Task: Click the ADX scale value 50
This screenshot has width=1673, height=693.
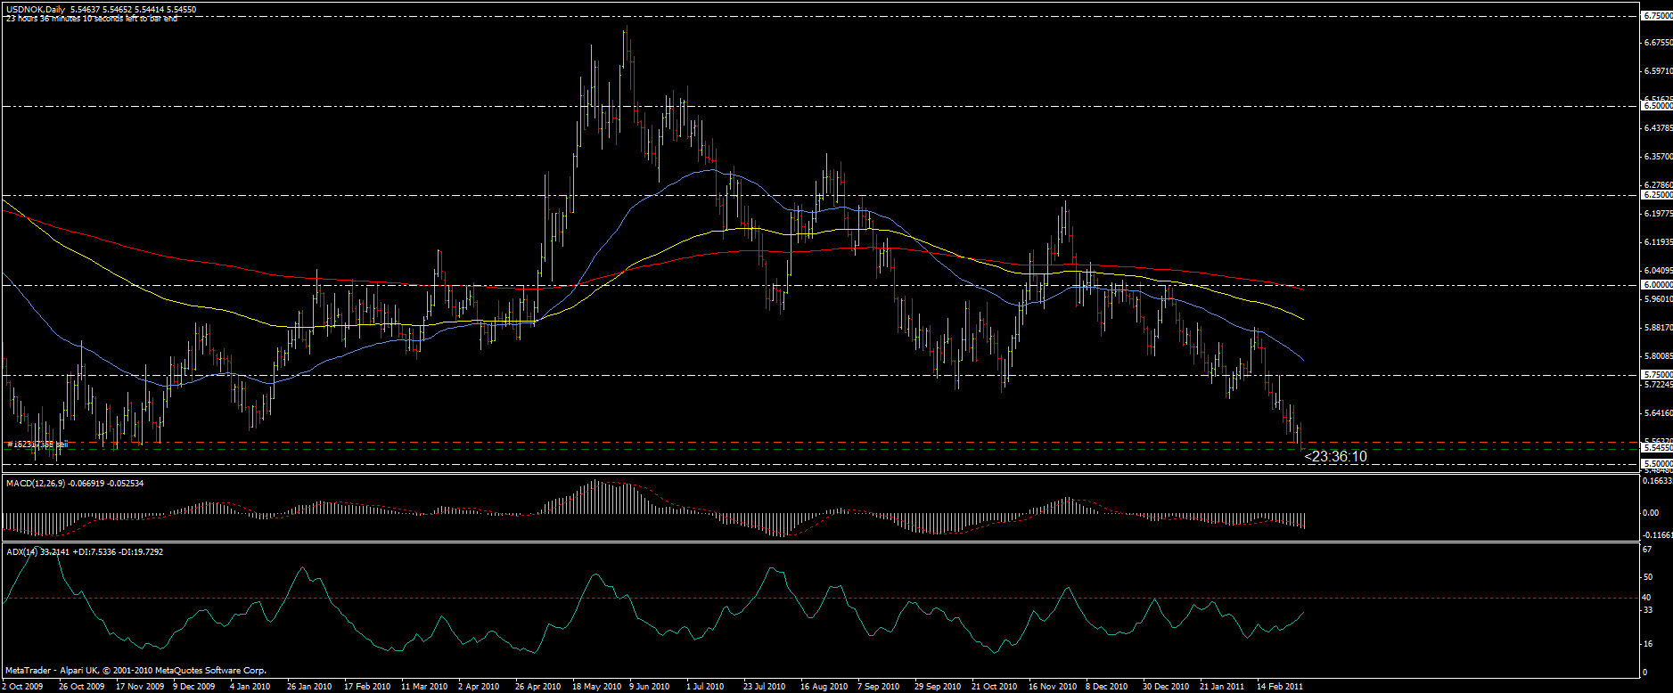Action: coord(1647,577)
